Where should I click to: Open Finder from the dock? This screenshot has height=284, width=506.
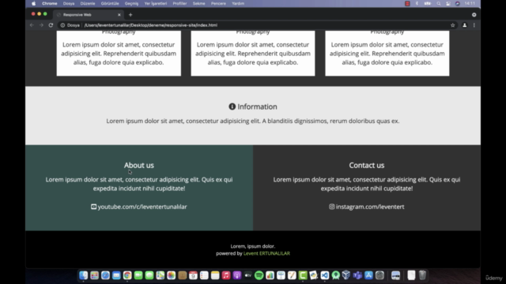(x=83, y=275)
